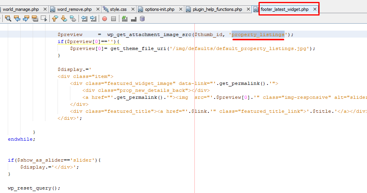The height and width of the screenshot is (193, 367).
Task: Switch to options-init.php tab
Action: (x=160, y=9)
